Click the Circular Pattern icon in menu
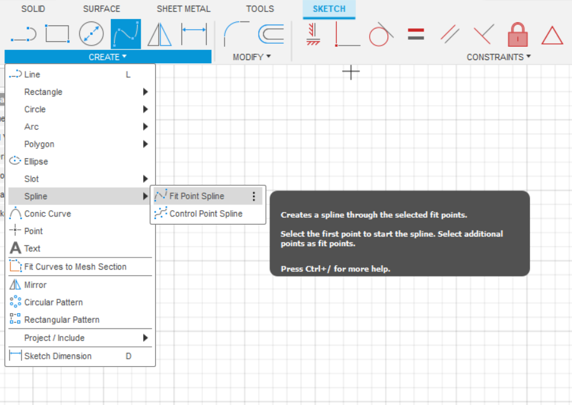572x405 pixels. (x=15, y=302)
